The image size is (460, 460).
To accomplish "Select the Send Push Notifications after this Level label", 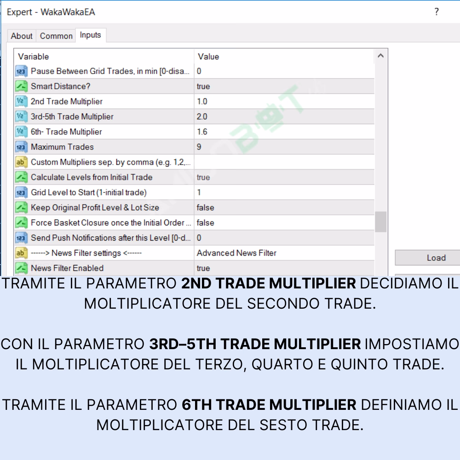I will (x=110, y=238).
